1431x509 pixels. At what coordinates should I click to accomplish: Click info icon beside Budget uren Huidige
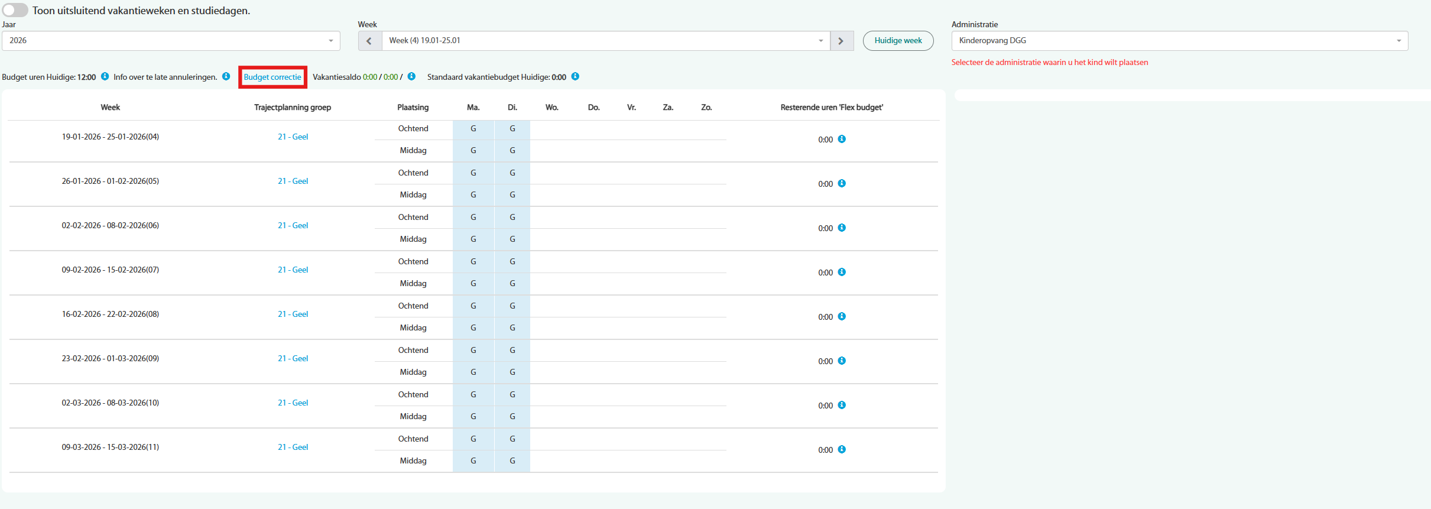click(x=105, y=77)
